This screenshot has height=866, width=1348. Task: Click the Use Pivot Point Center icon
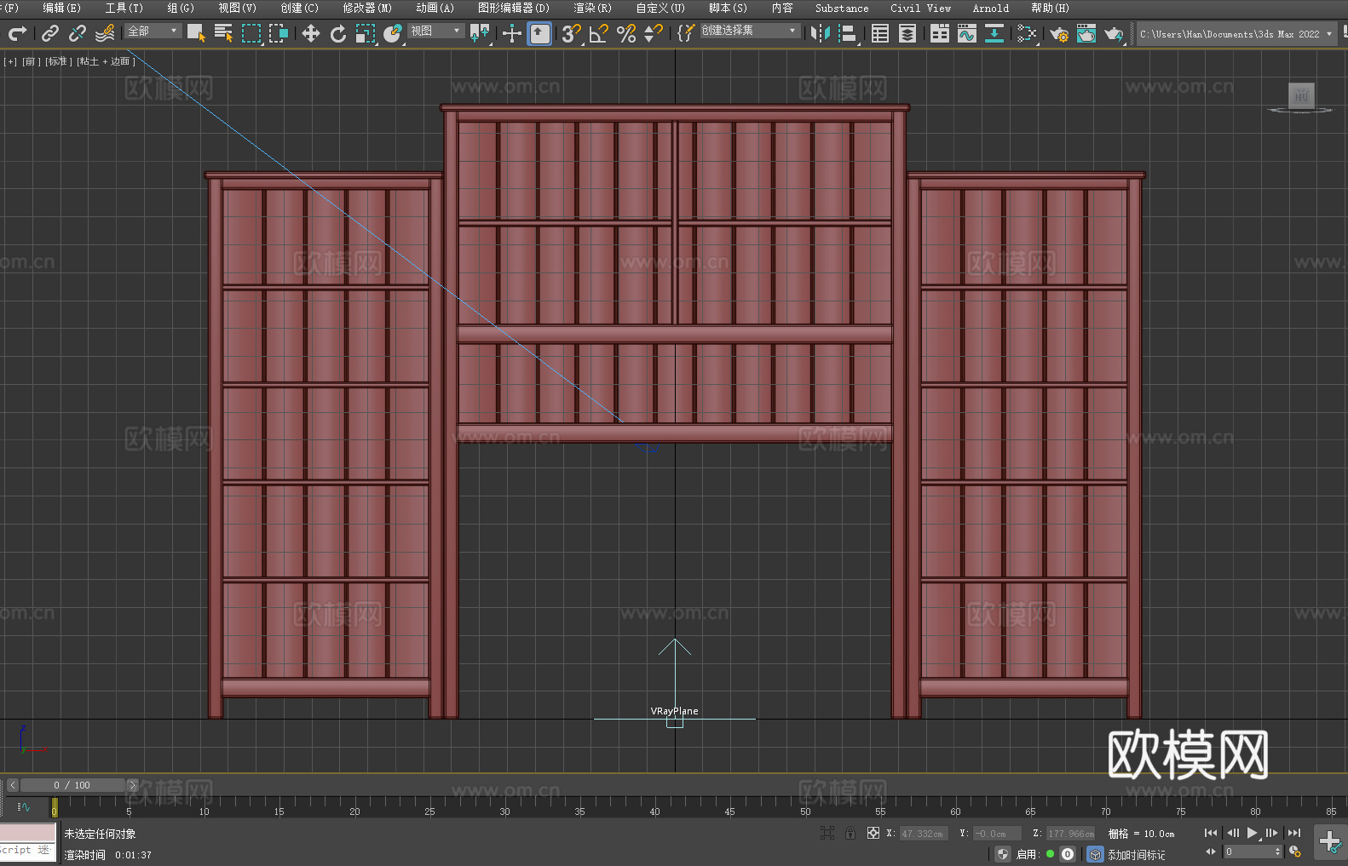click(x=481, y=33)
